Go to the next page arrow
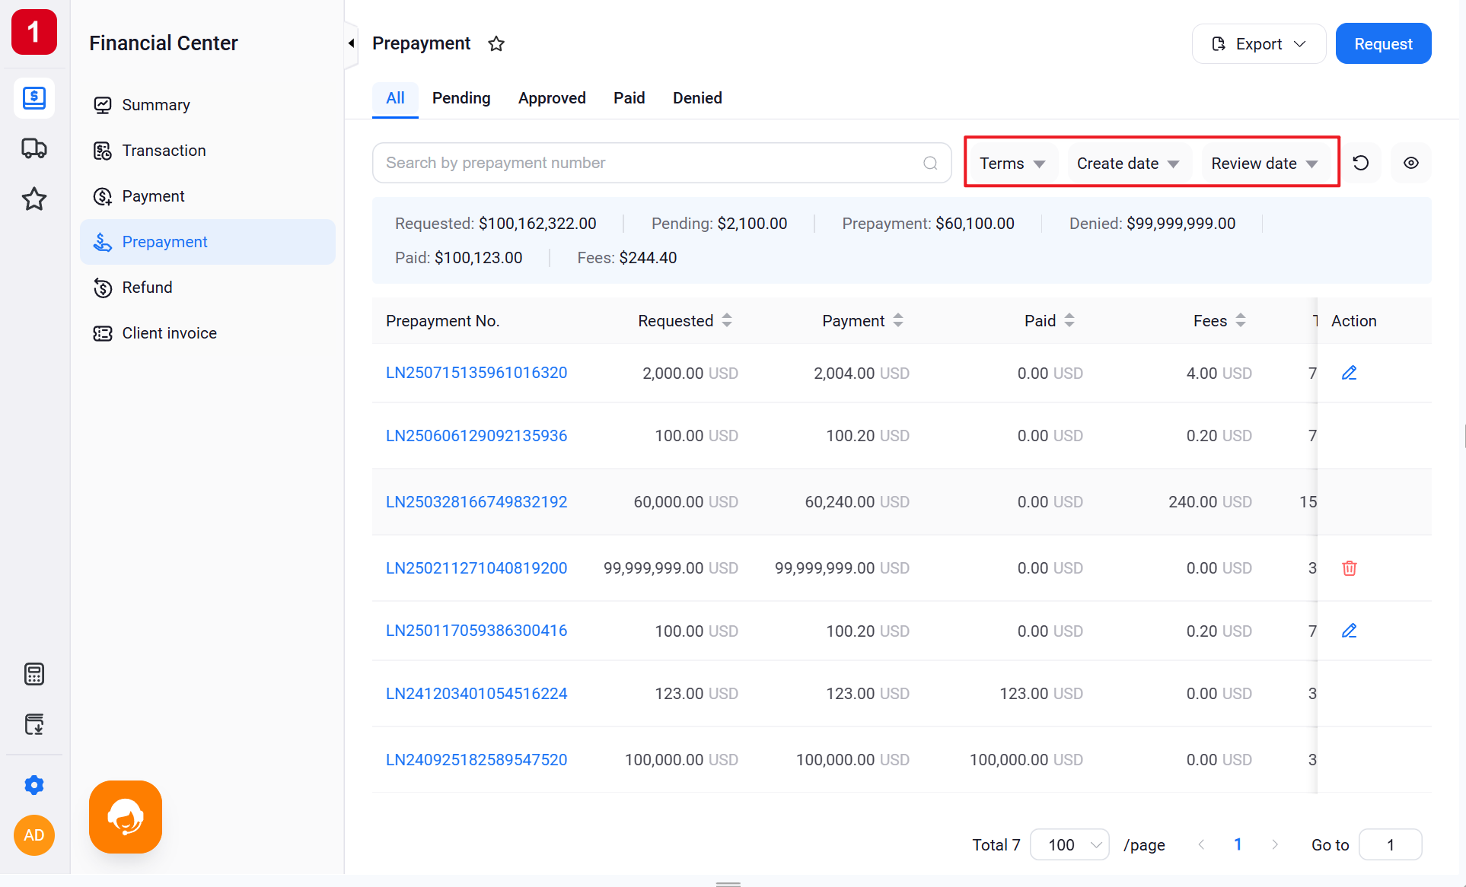This screenshot has height=887, width=1466. (x=1275, y=845)
